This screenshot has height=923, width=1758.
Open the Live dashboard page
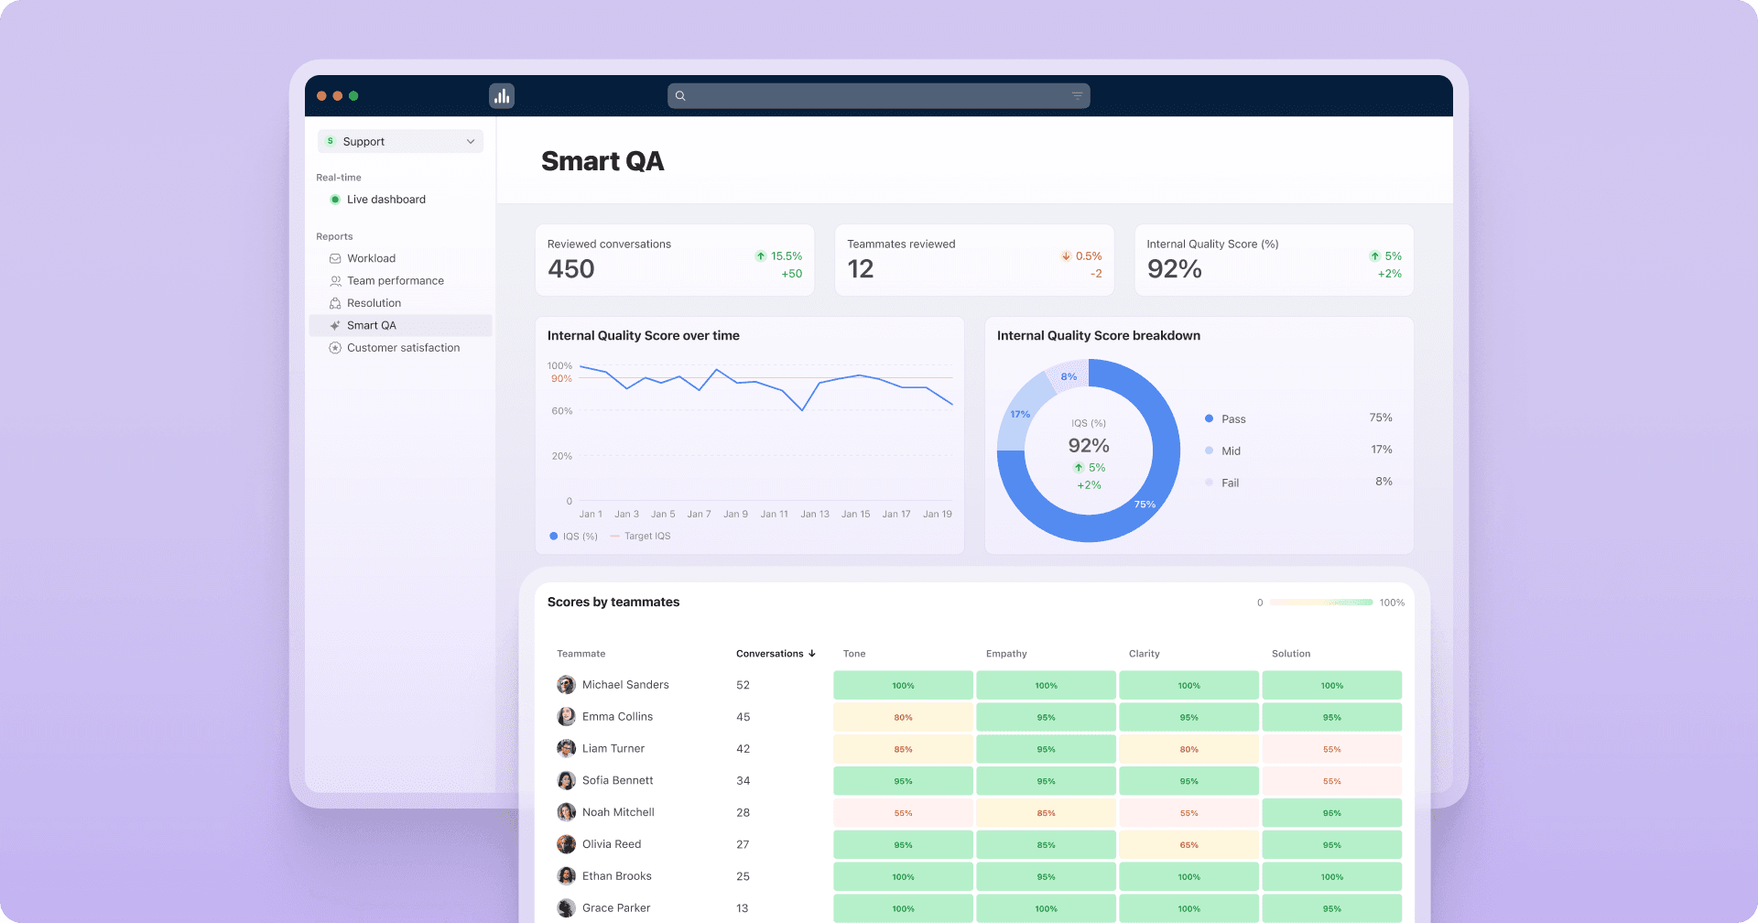point(385,200)
